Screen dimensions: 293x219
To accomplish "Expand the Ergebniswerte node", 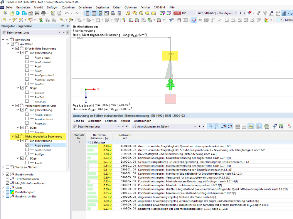I will [x=3, y=174].
